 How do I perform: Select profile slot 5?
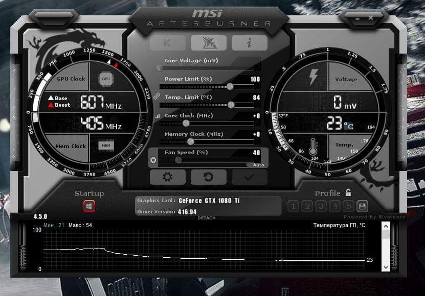tap(349, 207)
